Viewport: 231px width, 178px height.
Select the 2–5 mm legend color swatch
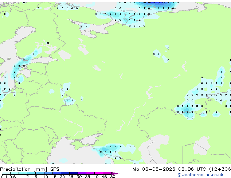[x=31, y=173]
